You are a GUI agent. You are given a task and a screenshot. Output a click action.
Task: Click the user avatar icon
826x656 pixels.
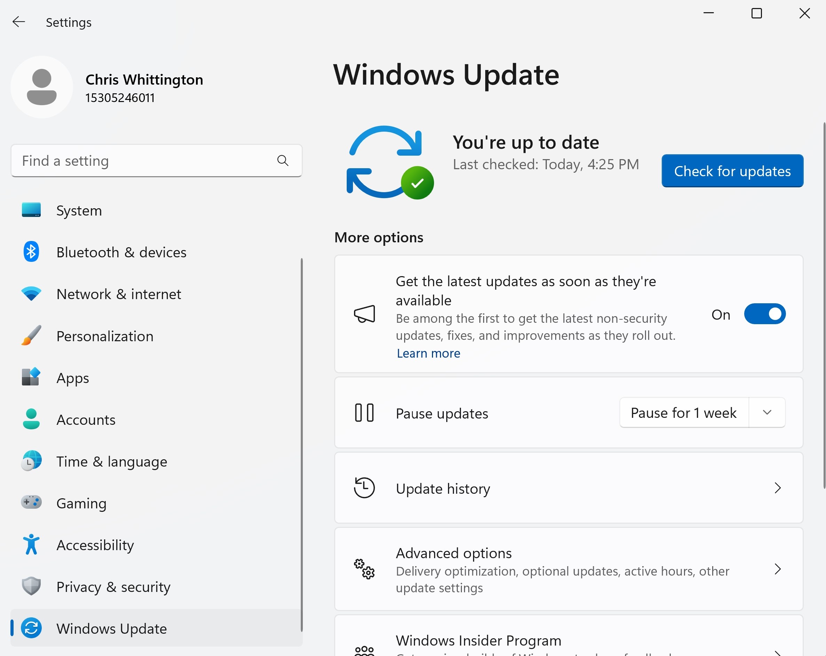click(42, 87)
